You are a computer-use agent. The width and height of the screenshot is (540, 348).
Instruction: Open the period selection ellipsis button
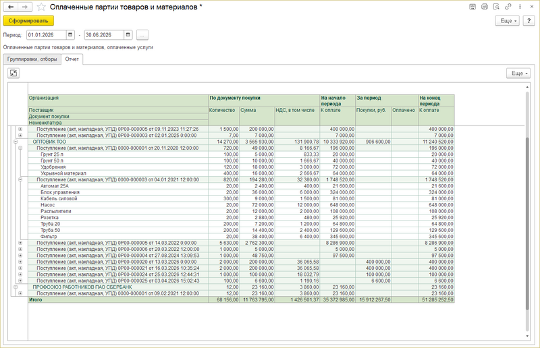click(142, 35)
